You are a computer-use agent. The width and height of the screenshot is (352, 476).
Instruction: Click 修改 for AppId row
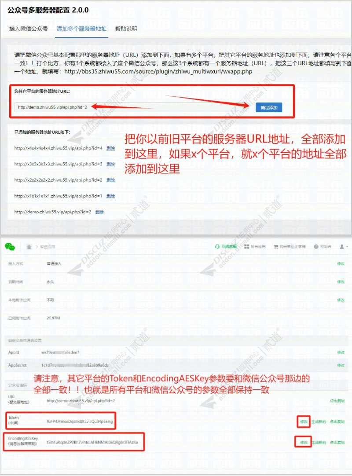(x=341, y=352)
